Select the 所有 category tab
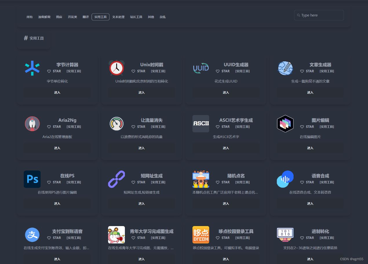 (x=30, y=17)
